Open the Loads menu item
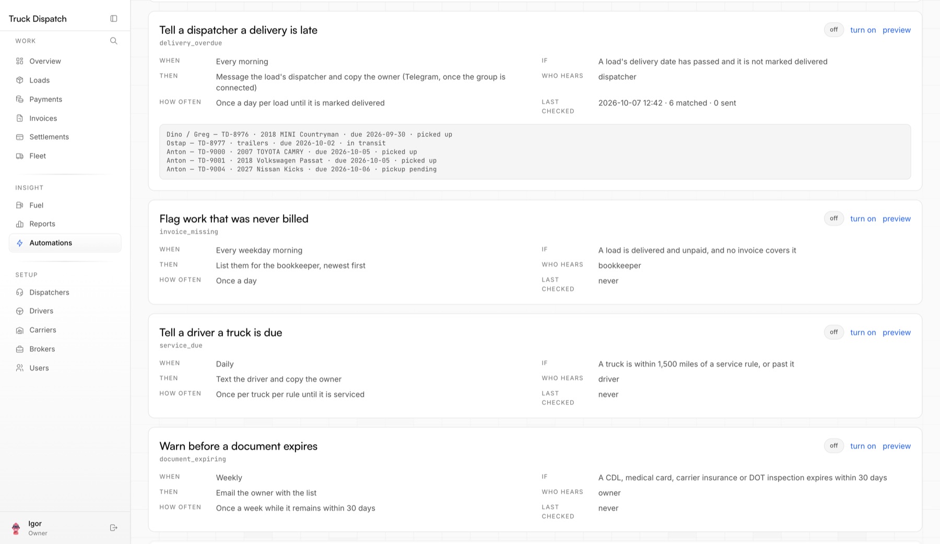This screenshot has height=544, width=940. click(x=65, y=80)
